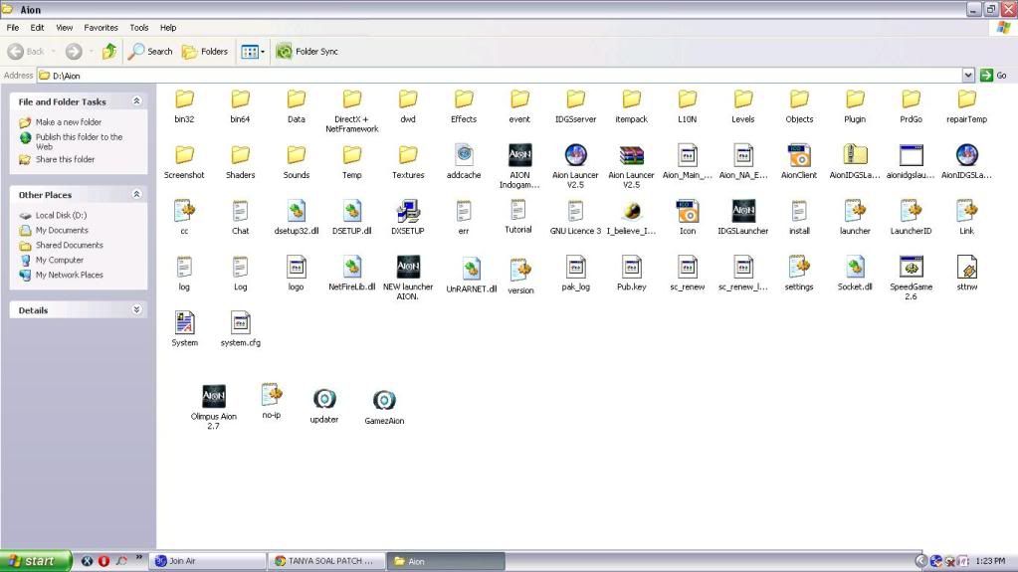Select the GamezAion application icon
Screen dimensions: 1018x572
coord(384,400)
